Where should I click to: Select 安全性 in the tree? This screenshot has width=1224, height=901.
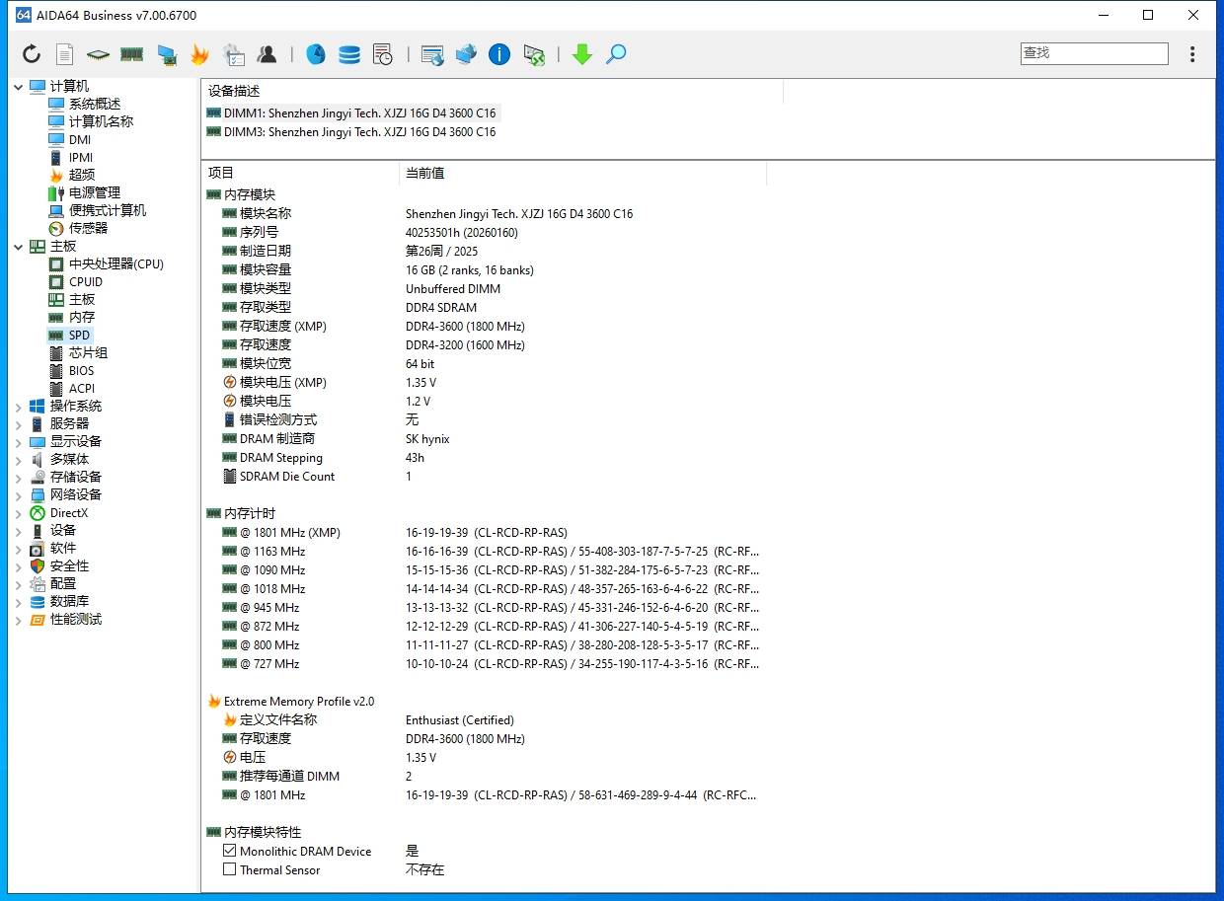(x=69, y=566)
